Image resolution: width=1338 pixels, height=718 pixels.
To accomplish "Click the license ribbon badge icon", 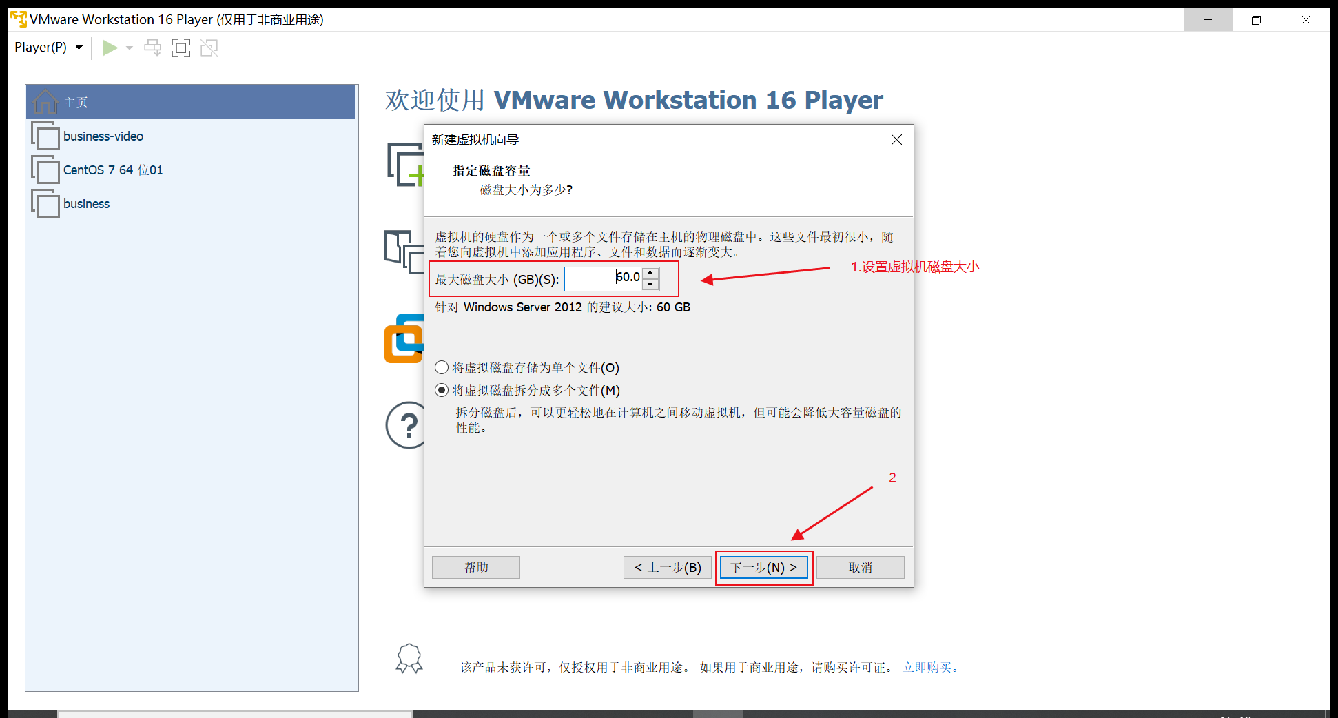I will [409, 659].
